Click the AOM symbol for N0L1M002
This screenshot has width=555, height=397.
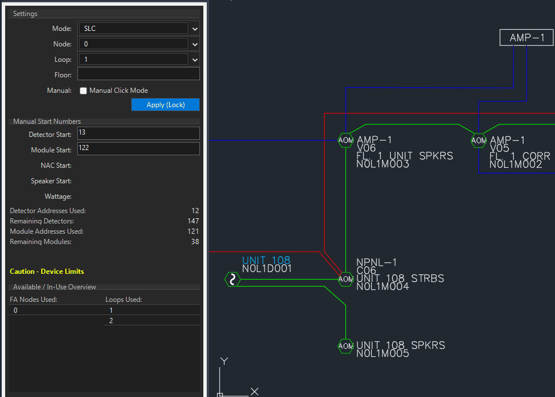coord(478,140)
